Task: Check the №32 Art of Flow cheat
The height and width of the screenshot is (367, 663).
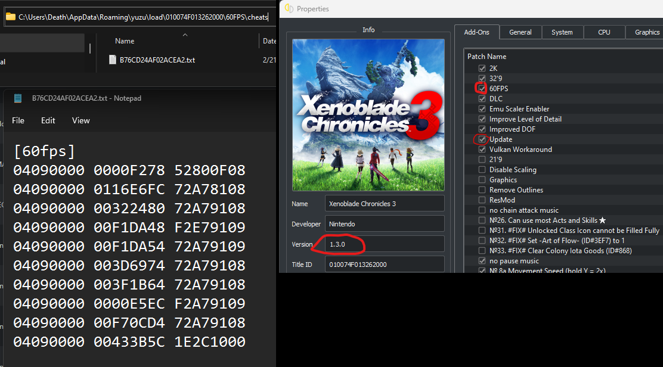Action: point(482,240)
